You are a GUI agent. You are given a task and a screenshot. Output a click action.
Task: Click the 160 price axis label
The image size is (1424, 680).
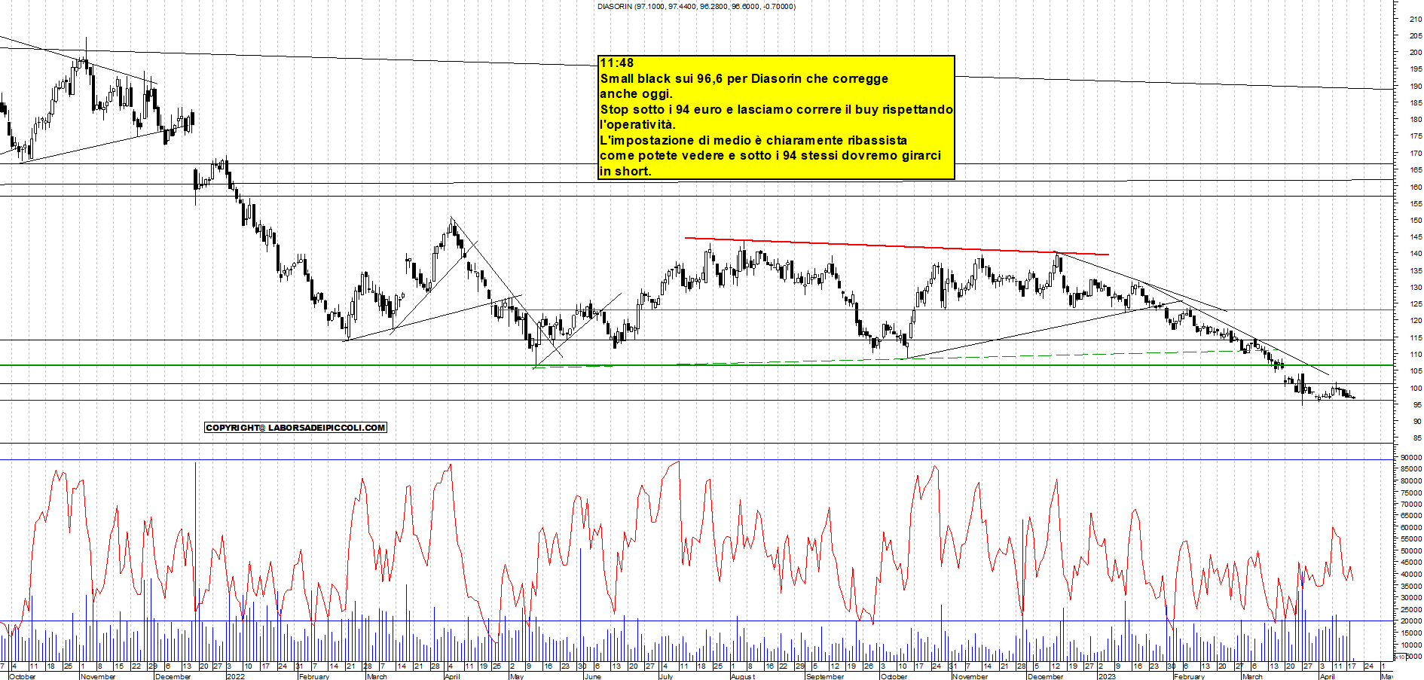(1416, 187)
